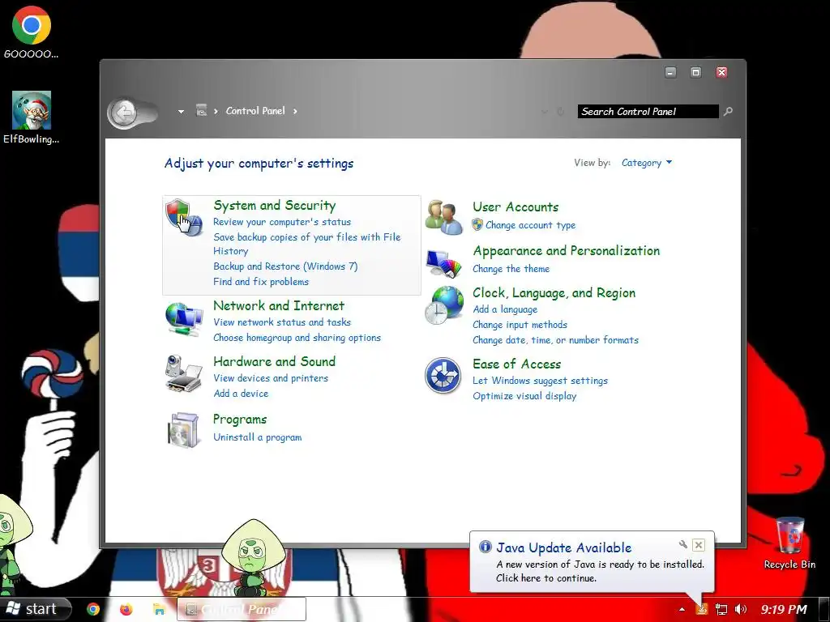Click the refresh icon next to the address bar
The height and width of the screenshot is (622, 830).
561,112
